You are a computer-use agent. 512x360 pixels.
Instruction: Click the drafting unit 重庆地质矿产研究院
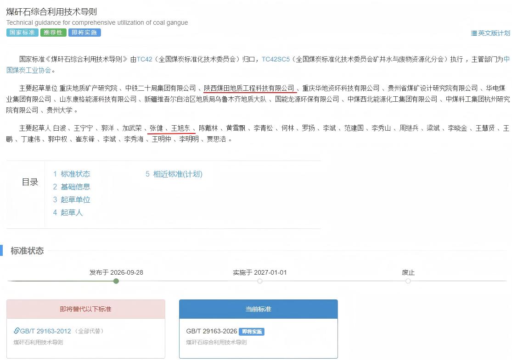88,88
